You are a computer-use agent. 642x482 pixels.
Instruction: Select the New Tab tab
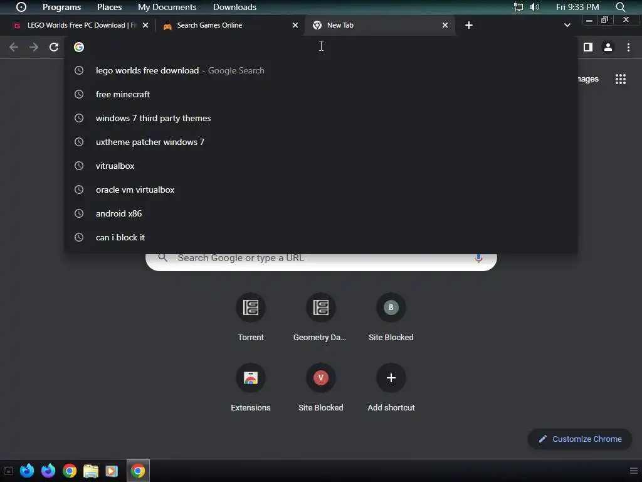[379, 25]
